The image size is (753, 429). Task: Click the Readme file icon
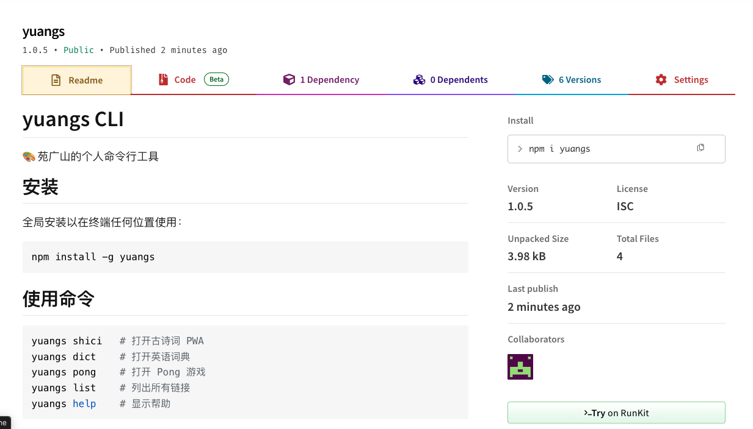[x=56, y=80]
